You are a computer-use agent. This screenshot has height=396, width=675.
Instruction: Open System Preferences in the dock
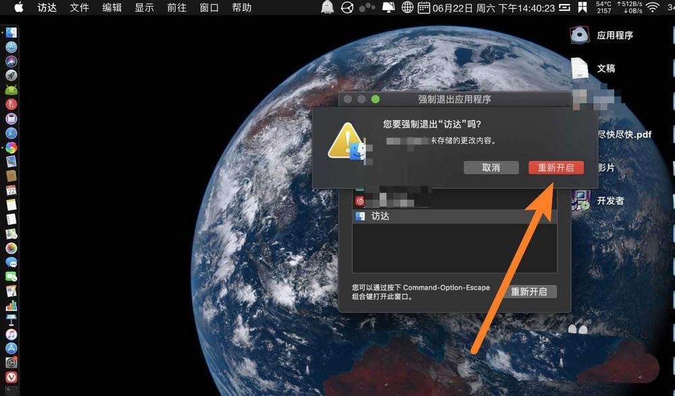coord(11,363)
